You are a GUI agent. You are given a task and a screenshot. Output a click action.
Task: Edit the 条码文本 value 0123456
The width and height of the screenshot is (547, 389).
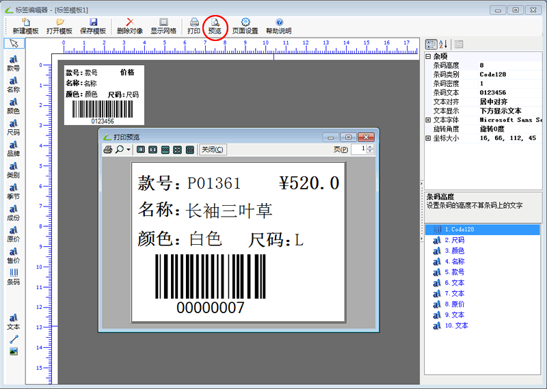510,92
